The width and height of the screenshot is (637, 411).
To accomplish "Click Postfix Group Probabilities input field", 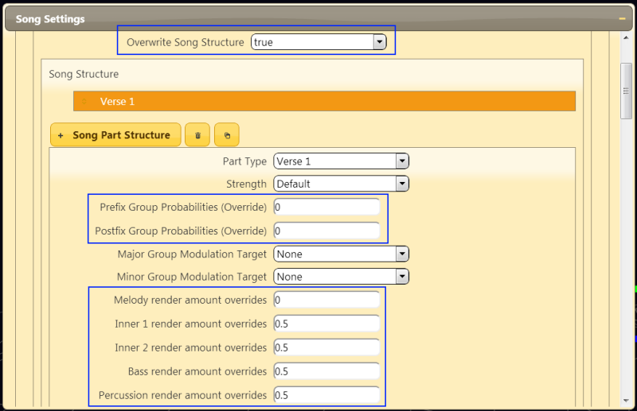I will click(x=326, y=231).
